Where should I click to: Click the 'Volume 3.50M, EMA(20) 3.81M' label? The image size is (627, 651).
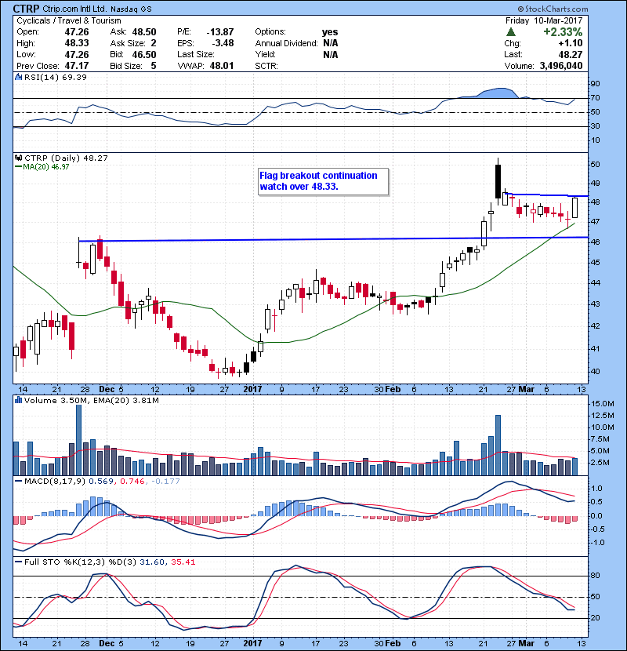[x=91, y=400]
